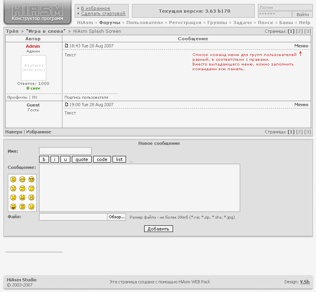The height and width of the screenshot is (292, 316).
Task: Insert the big grin smiley
Action: pyautogui.click(x=22, y=180)
